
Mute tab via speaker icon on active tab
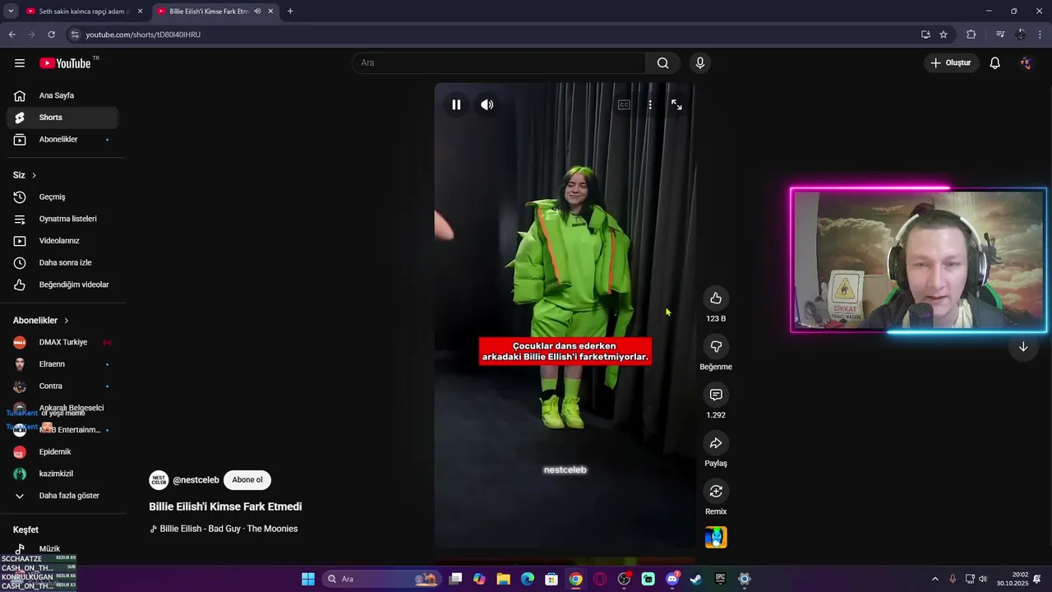[x=258, y=12]
